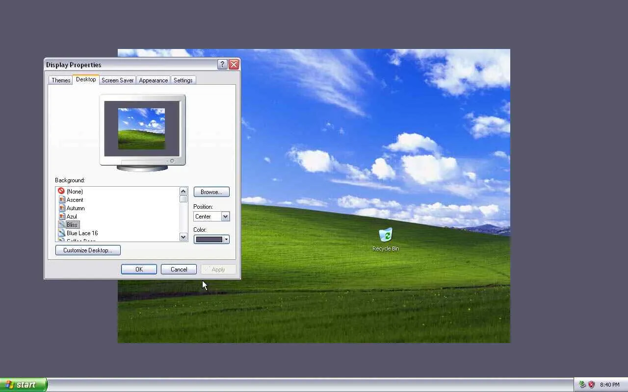Click the 8:40 PM taskbar clock
628x392 pixels.
point(610,385)
